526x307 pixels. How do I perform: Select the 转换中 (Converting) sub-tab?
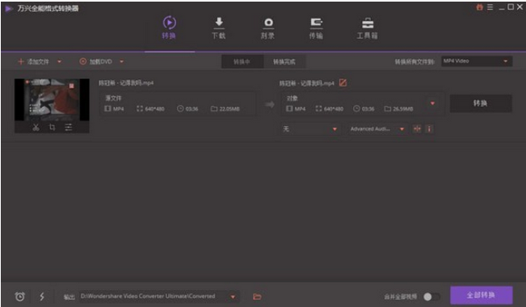[x=242, y=61]
